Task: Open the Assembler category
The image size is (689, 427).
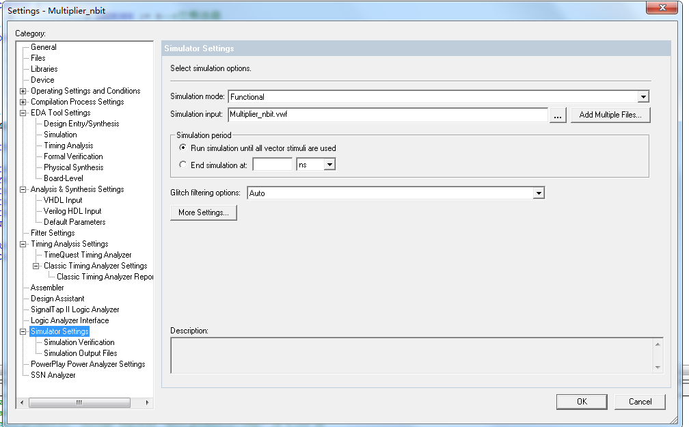Action: 47,288
